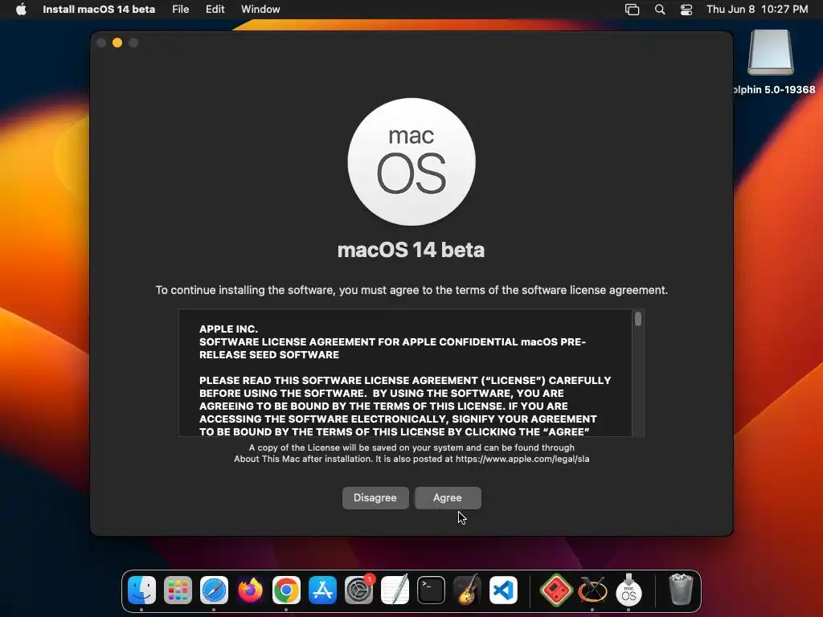Open TextEdit from the Dock
The height and width of the screenshot is (617, 823).
(395, 590)
